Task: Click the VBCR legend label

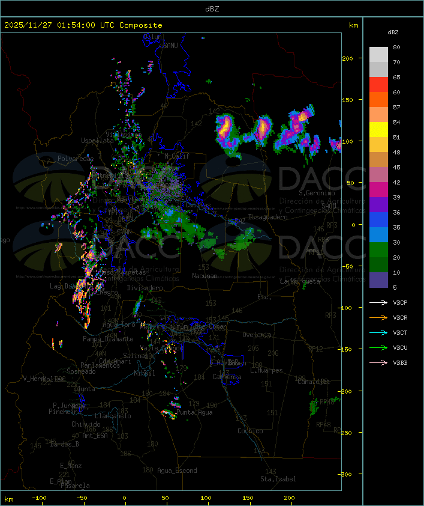Action: (x=400, y=318)
